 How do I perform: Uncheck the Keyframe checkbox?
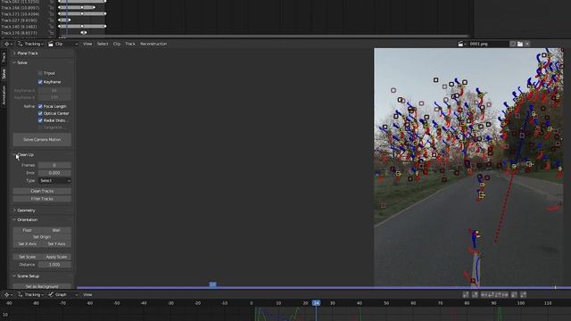[x=40, y=82]
